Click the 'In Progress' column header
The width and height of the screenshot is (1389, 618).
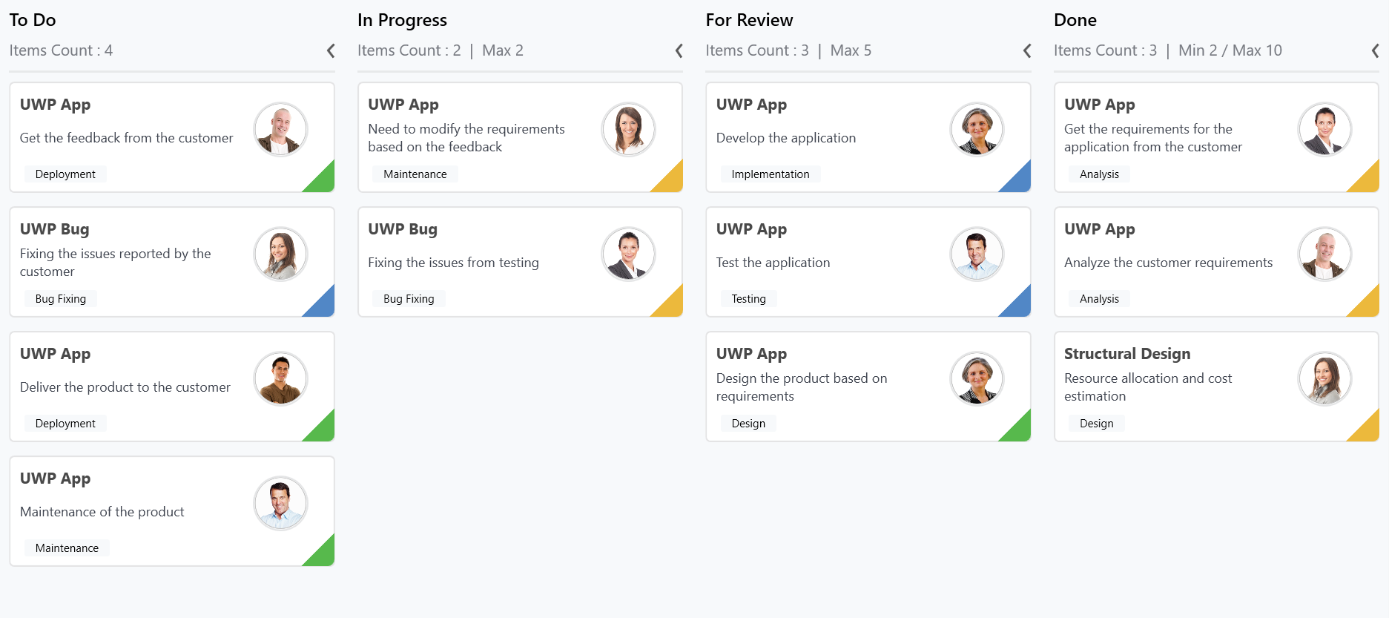402,20
